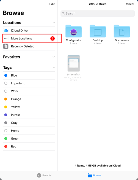The height and width of the screenshot is (180, 138).
Task: Open the Configurator folder
Action: tap(73, 31)
